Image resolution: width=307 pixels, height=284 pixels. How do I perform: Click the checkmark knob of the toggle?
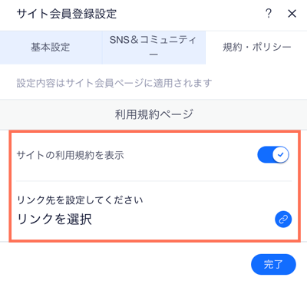[281, 154]
